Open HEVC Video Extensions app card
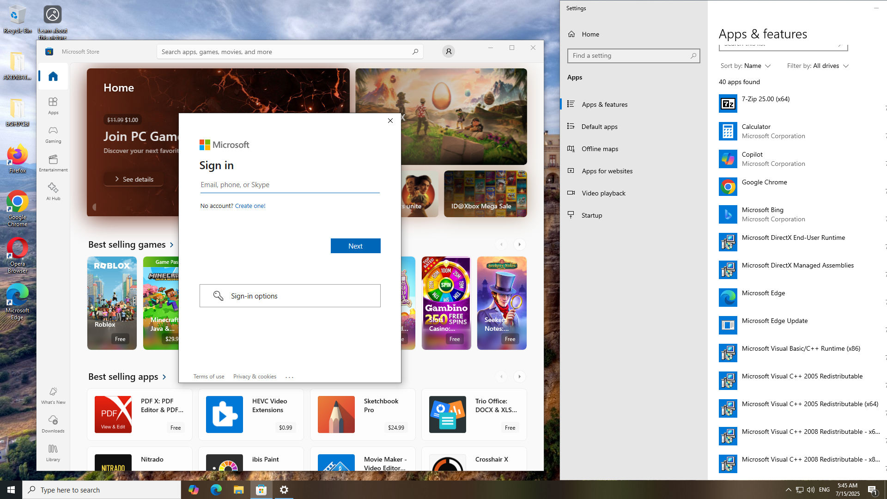The image size is (887, 499). pyautogui.click(x=251, y=414)
